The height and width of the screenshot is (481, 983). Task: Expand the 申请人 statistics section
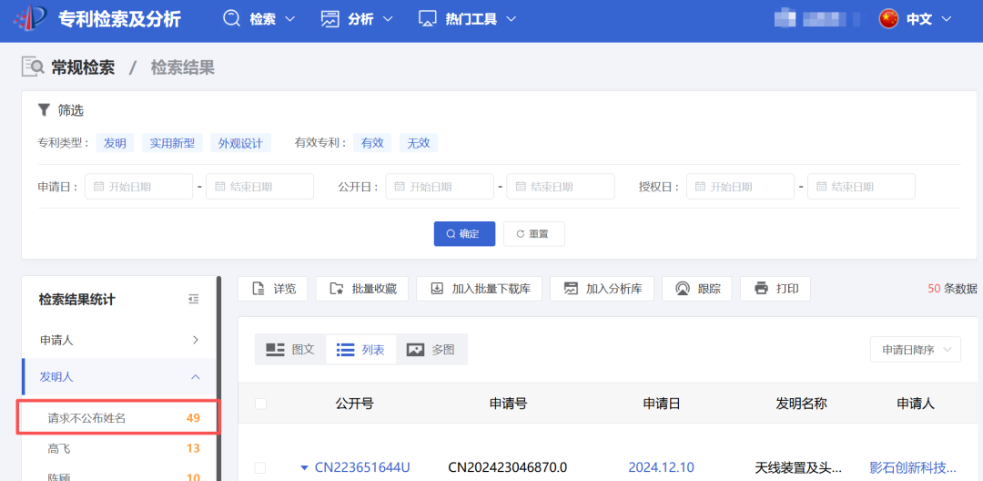(x=120, y=340)
